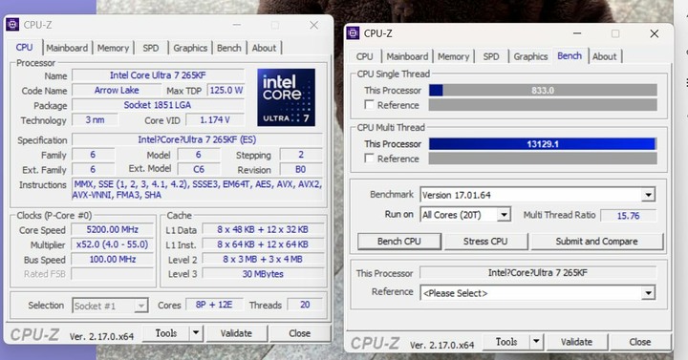Screen dimensions: 688x360
Task: Select CPU tab in left window
Action: (x=24, y=48)
